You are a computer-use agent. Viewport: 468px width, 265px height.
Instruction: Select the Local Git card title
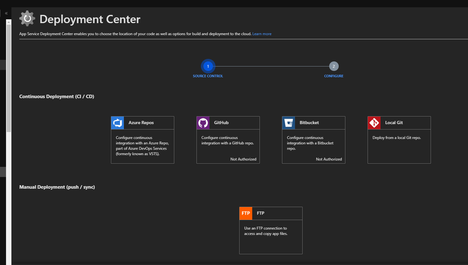tap(394, 123)
